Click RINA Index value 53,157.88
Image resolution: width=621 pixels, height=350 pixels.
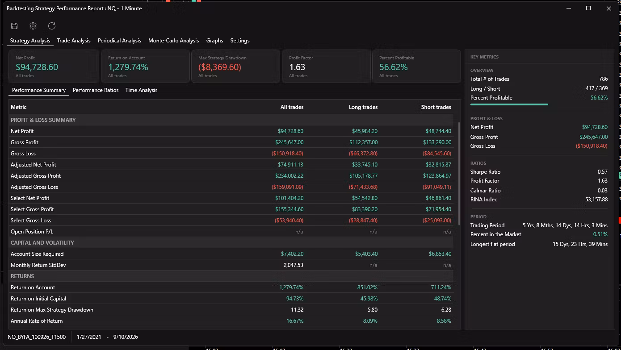(x=596, y=200)
